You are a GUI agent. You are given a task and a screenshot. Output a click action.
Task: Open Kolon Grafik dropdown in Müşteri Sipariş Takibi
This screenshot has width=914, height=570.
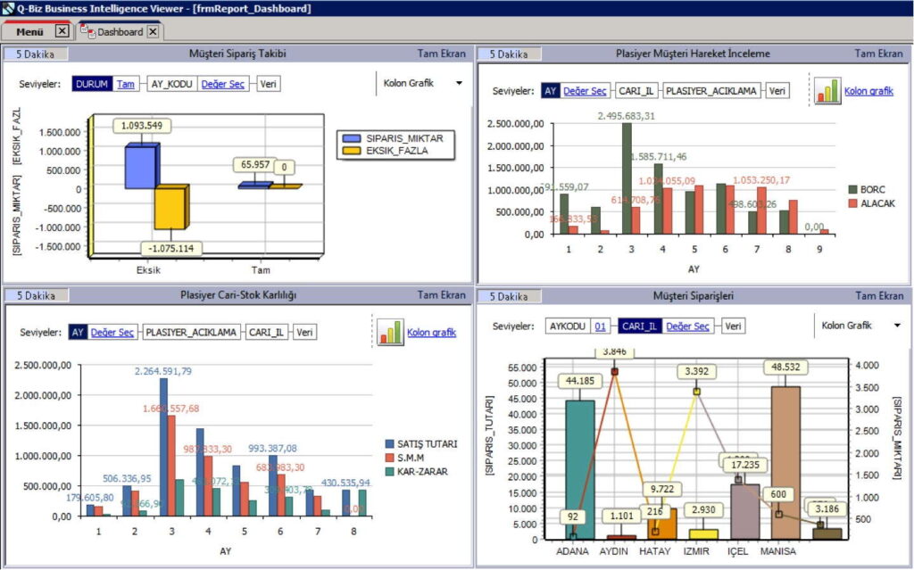pos(459,84)
